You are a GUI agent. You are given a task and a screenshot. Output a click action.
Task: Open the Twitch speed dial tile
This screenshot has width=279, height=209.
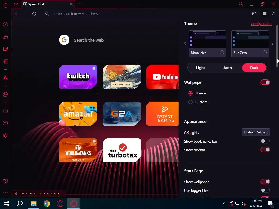(78, 77)
